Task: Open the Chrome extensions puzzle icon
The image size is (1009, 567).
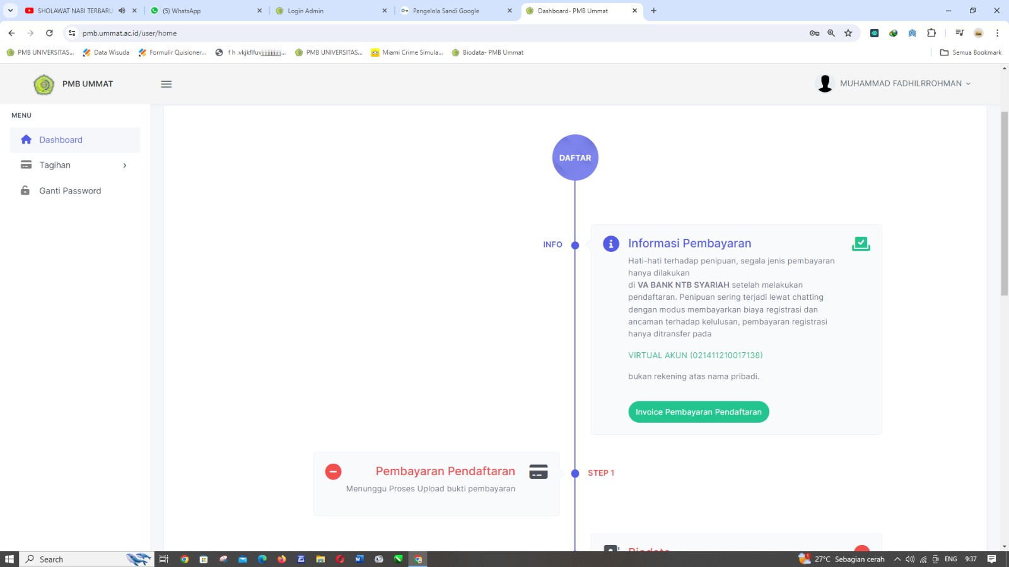Action: [931, 33]
